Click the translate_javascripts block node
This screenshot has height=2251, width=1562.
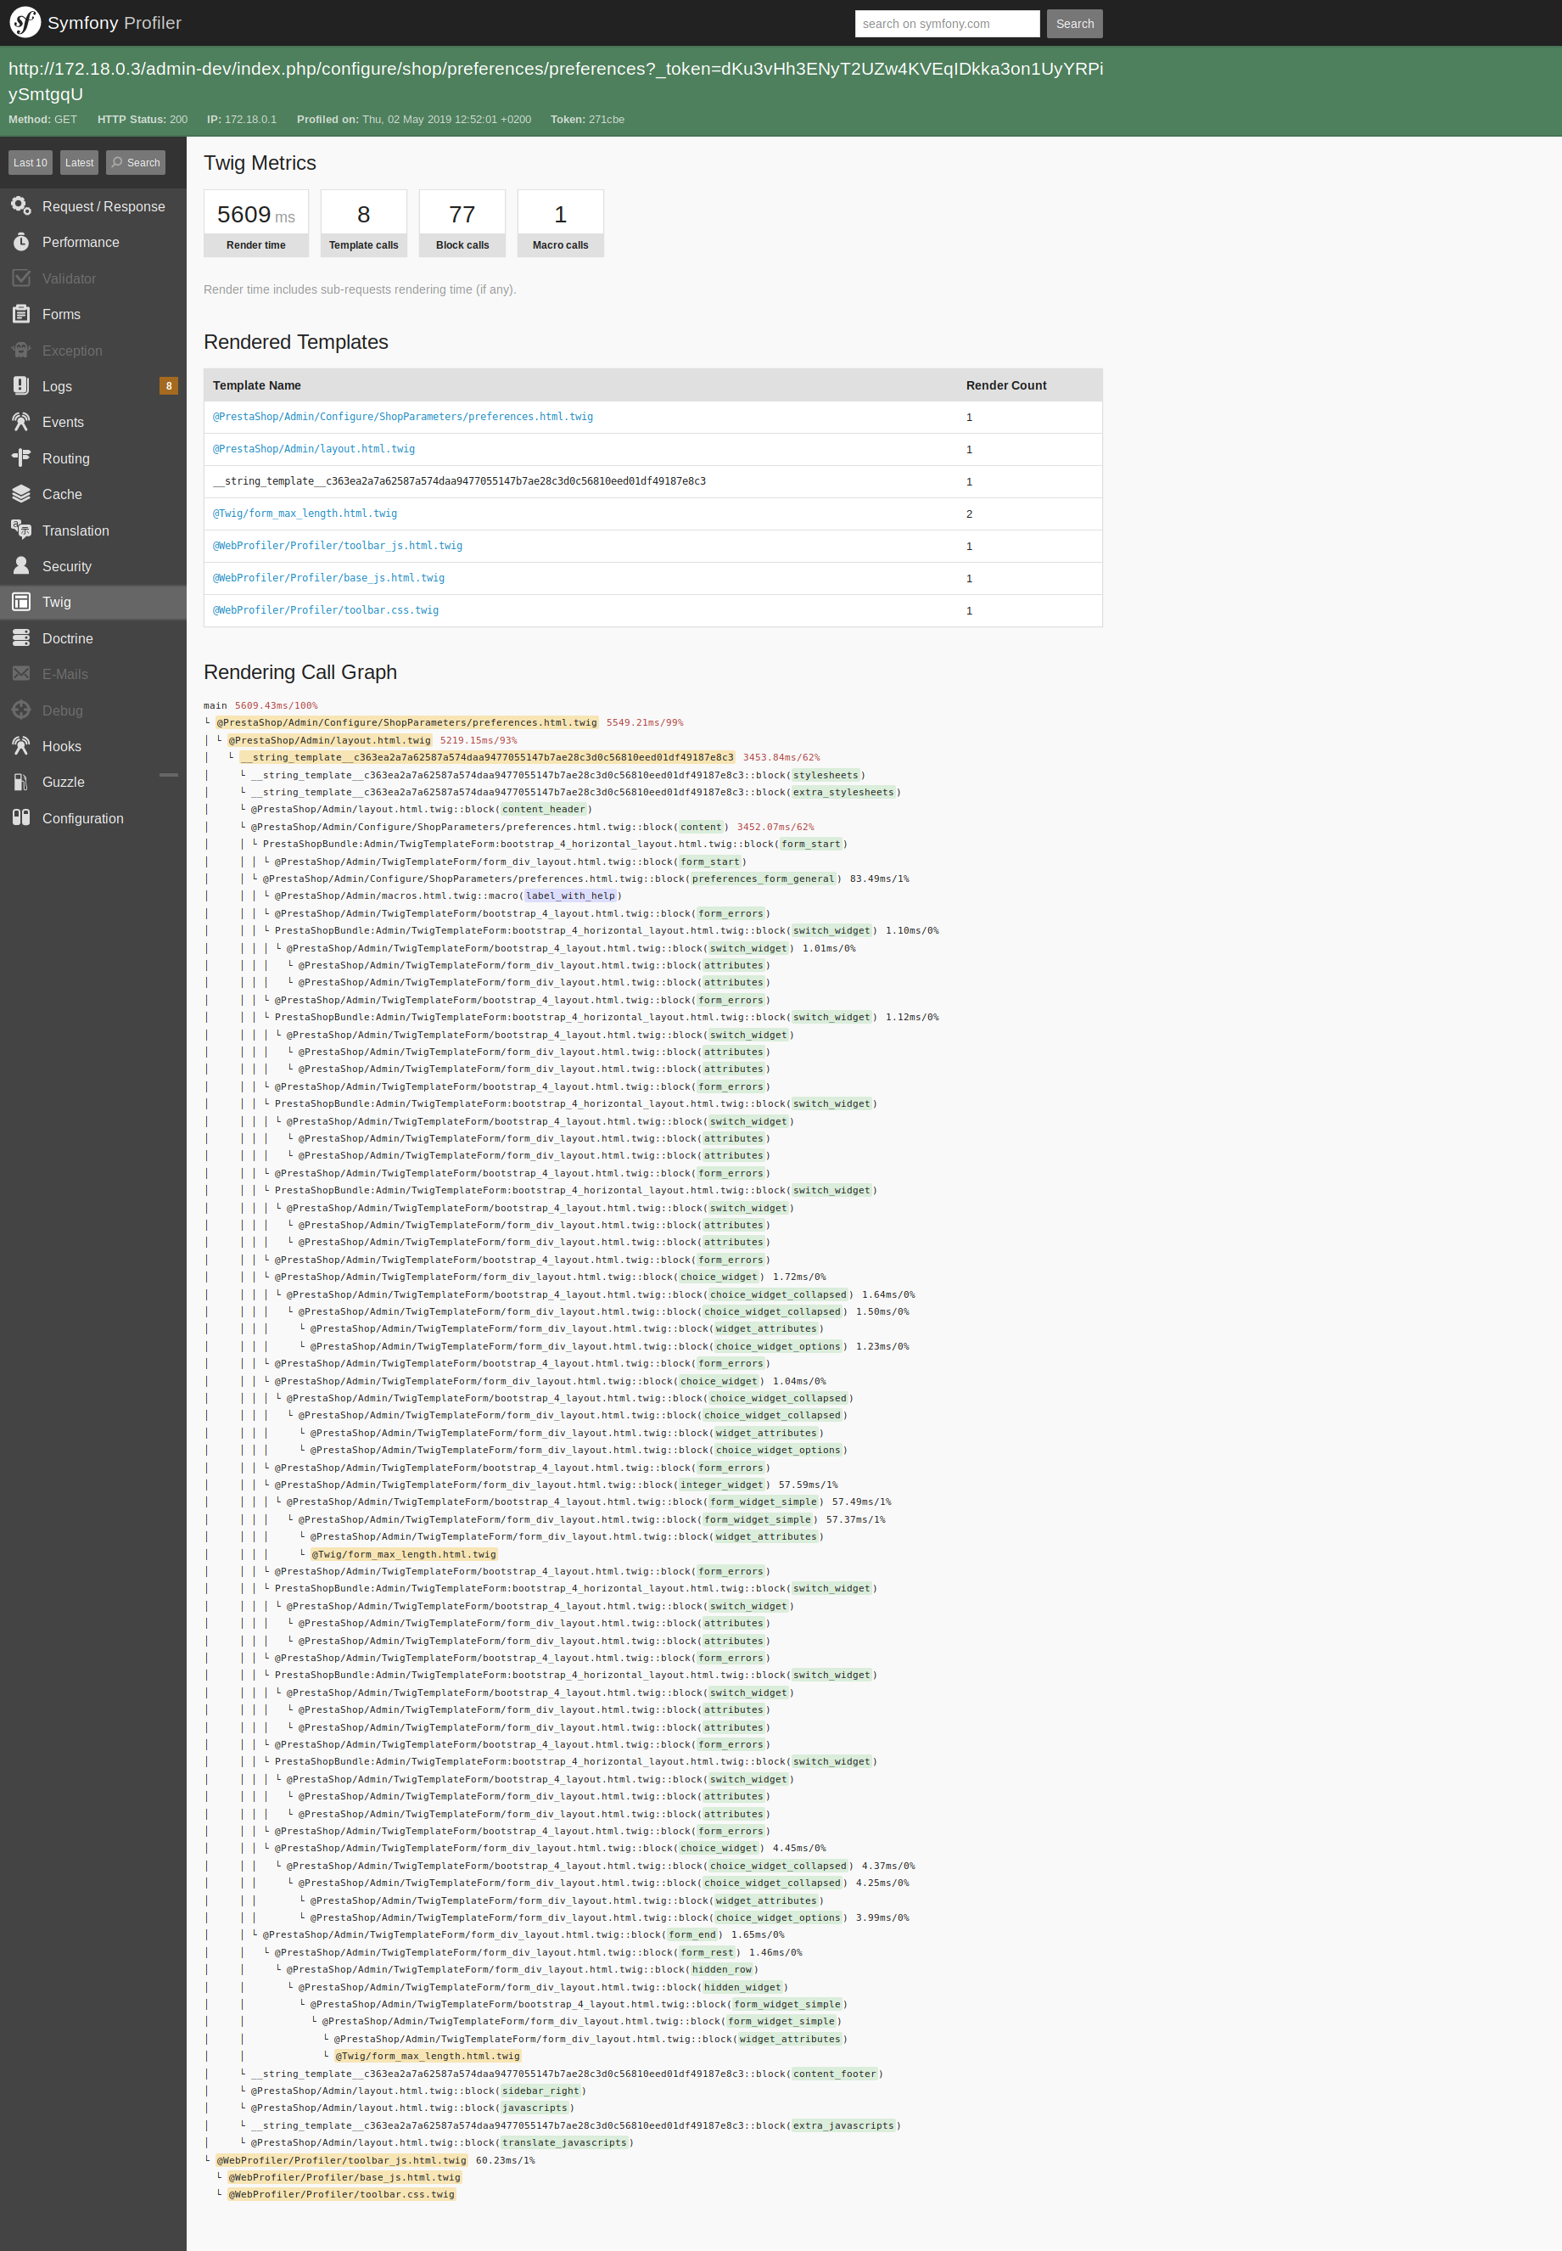(x=565, y=2142)
